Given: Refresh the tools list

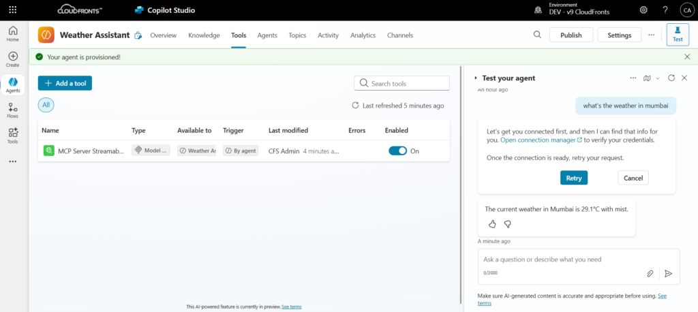Looking at the screenshot, I should [355, 106].
